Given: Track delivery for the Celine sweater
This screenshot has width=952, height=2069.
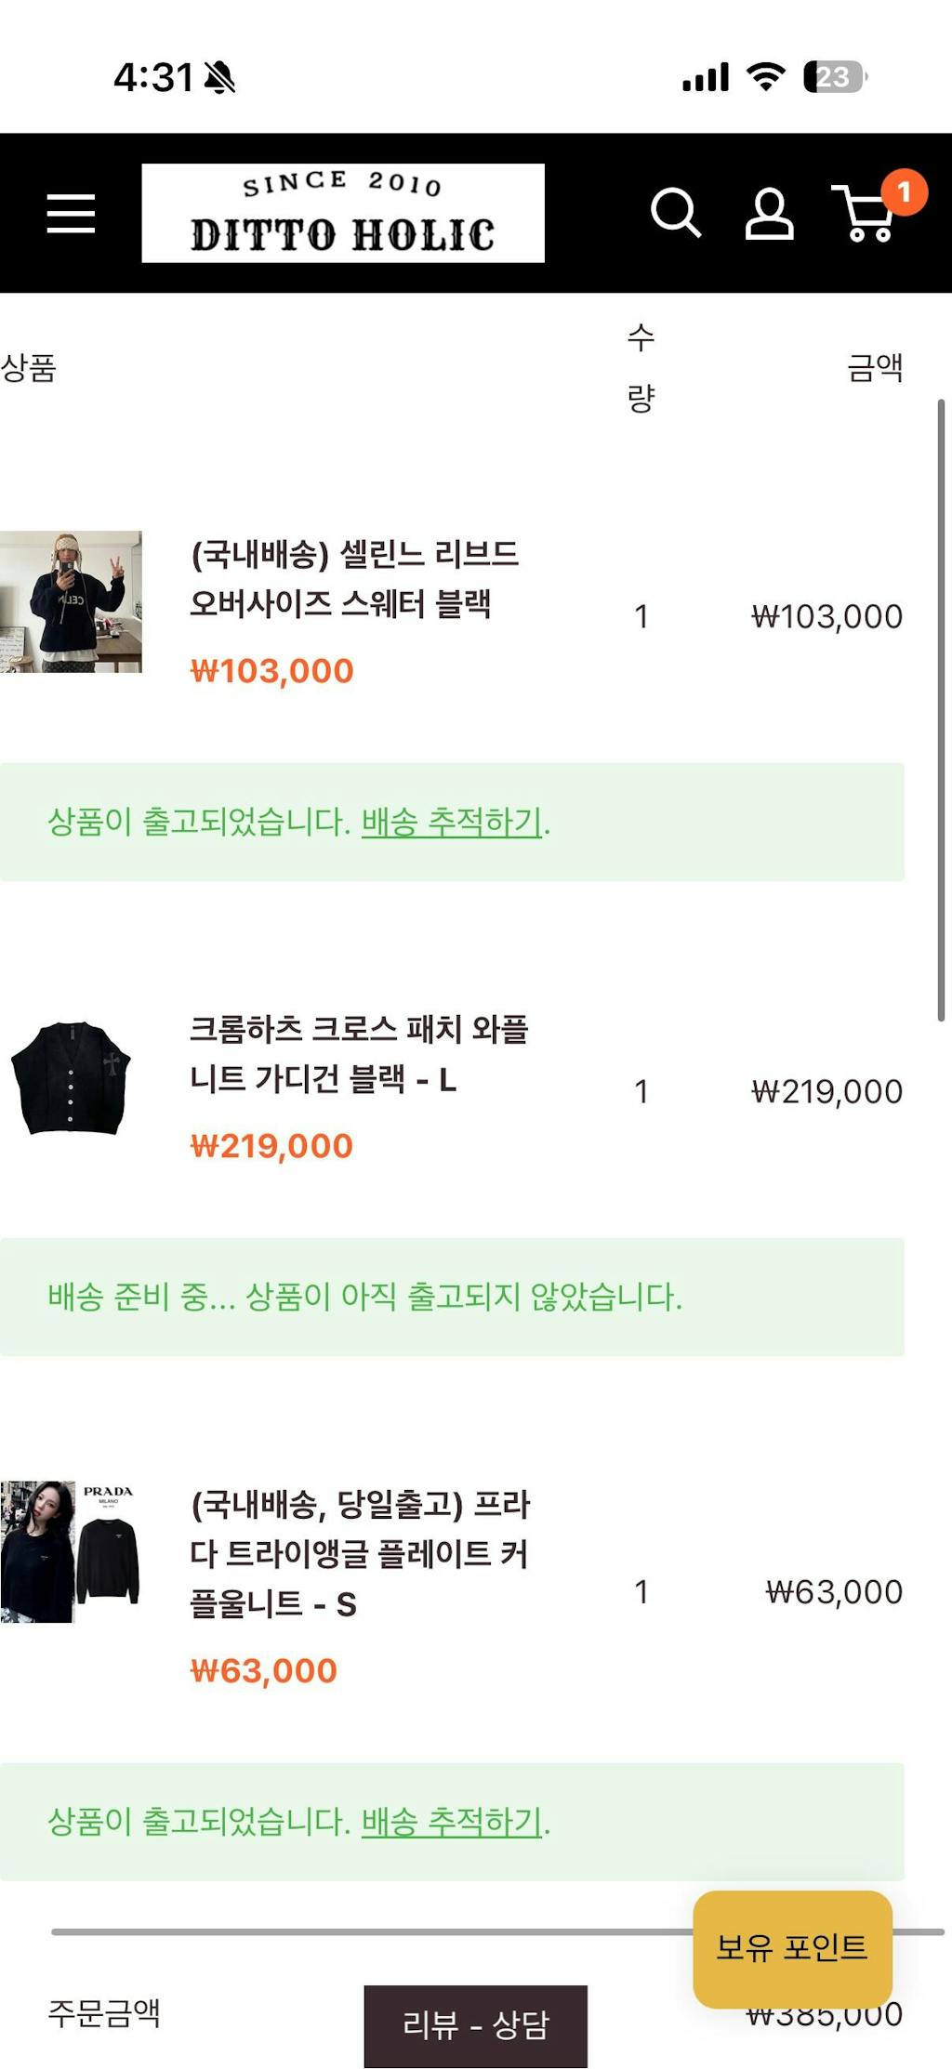Looking at the screenshot, I should pyautogui.click(x=451, y=822).
